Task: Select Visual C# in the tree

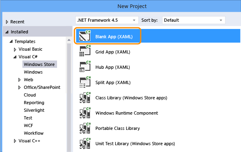Action: (x=28, y=57)
